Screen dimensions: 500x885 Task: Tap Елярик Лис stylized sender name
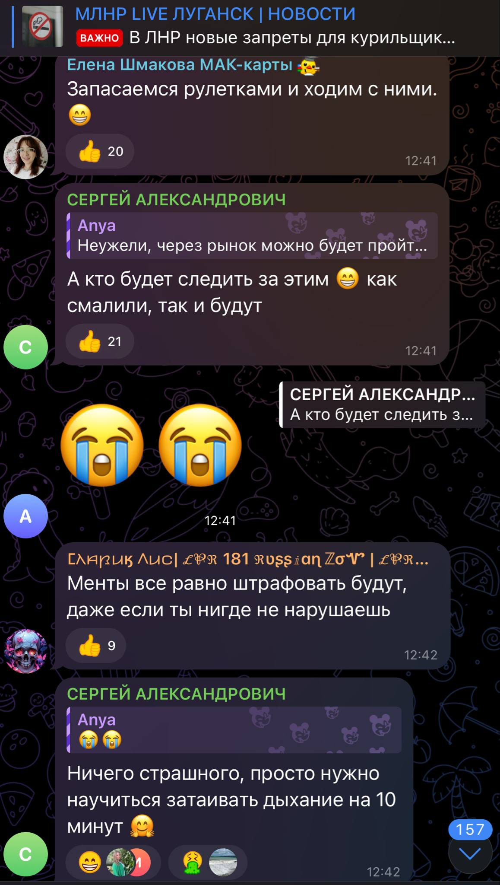[248, 559]
